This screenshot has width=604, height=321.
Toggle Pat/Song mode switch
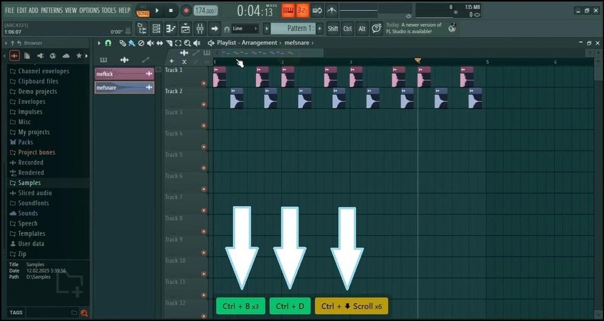143,11
